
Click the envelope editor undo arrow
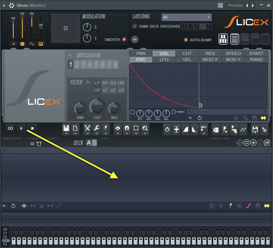point(200,118)
